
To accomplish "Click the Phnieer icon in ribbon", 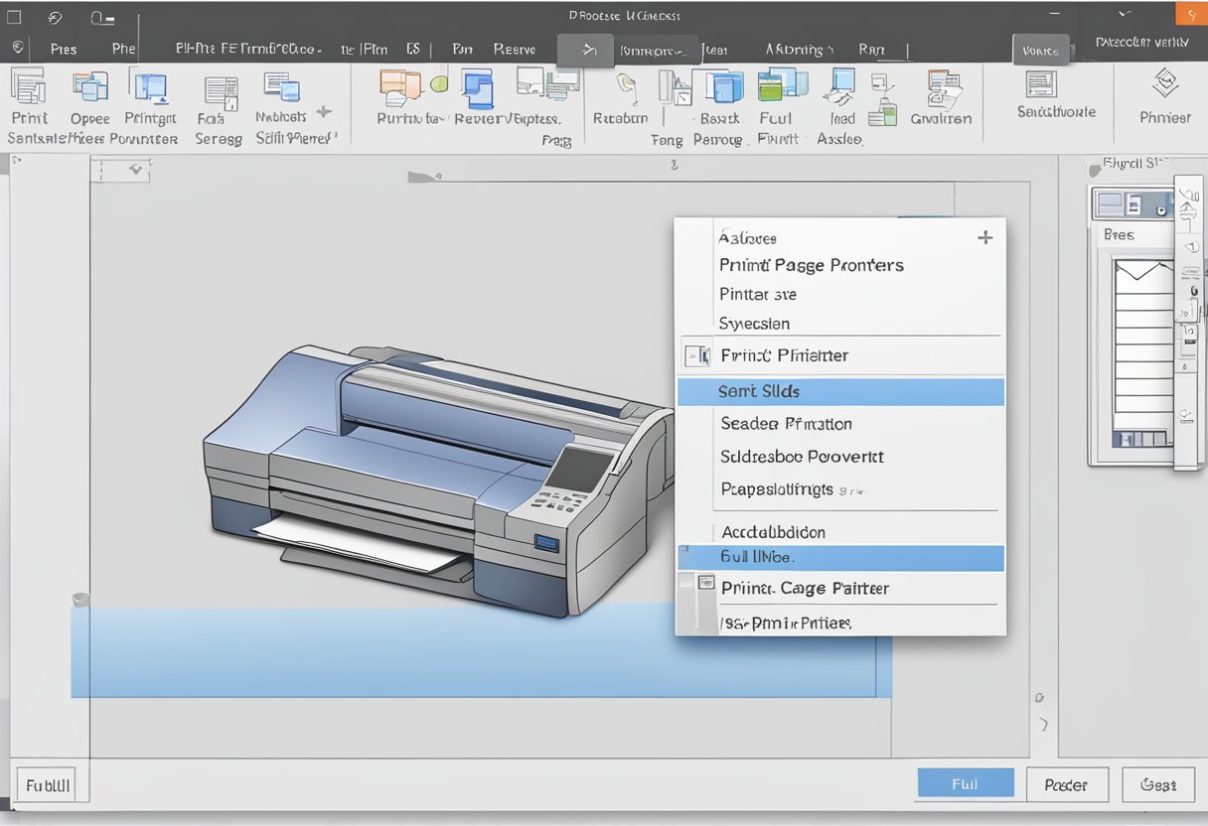I will point(1164,84).
